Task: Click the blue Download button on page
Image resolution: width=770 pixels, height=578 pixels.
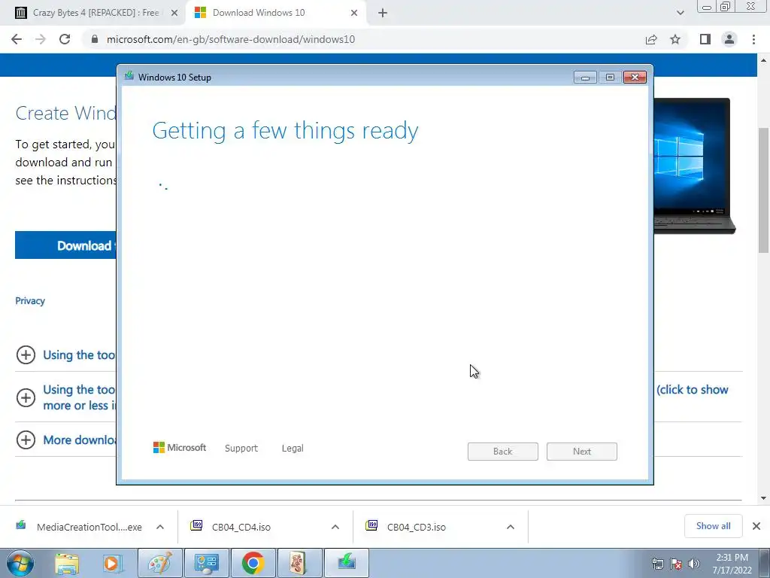Action: point(66,245)
